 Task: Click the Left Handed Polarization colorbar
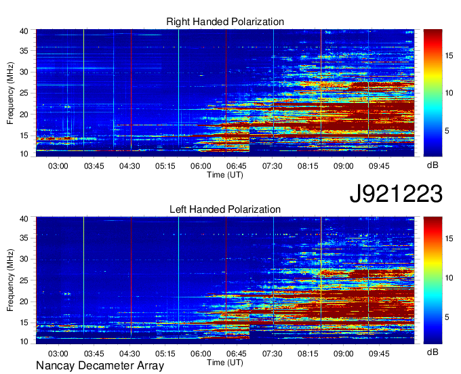[433, 280]
